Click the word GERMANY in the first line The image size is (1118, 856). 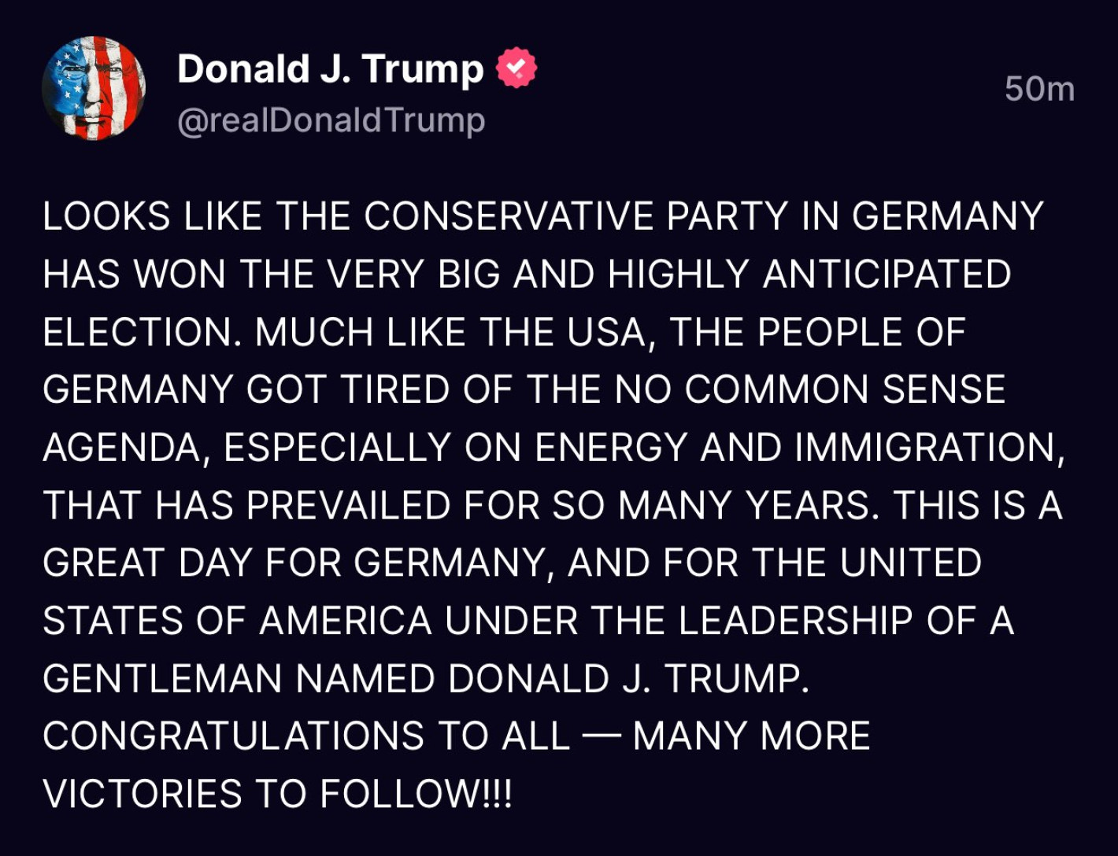pyautogui.click(x=948, y=216)
